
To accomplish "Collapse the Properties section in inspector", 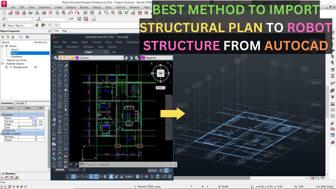I will coord(1,115).
